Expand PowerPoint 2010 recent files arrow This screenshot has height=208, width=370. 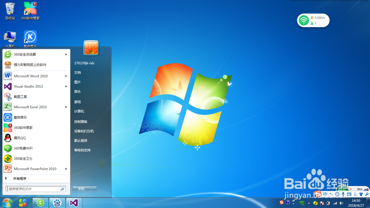[x=66, y=169]
